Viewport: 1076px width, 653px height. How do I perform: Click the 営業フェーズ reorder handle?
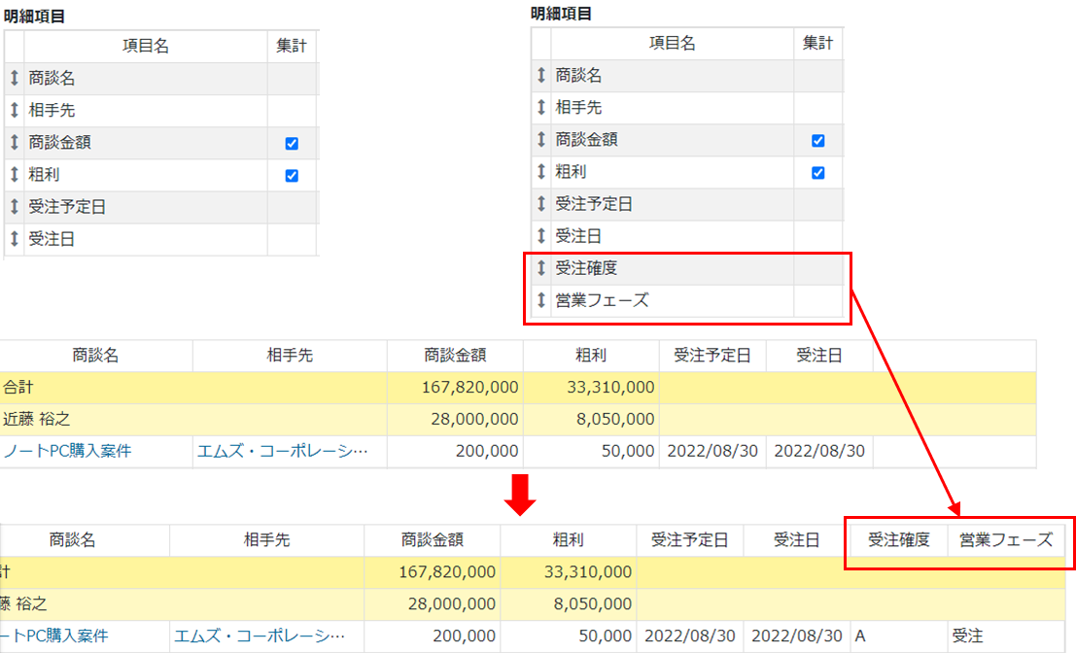(541, 300)
